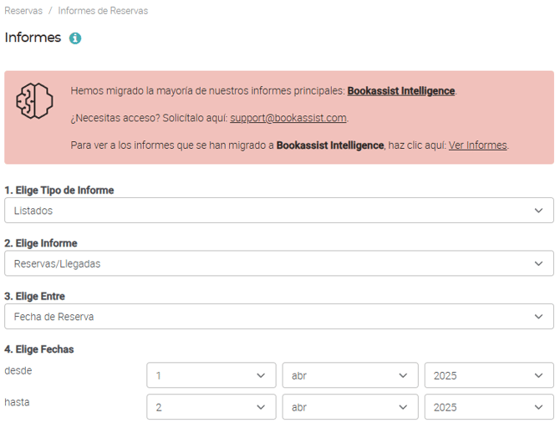Image resolution: width=560 pixels, height=433 pixels.
Task: Open the Elige Informe dropdown showing Reservas/Llegadas
Action: [278, 264]
